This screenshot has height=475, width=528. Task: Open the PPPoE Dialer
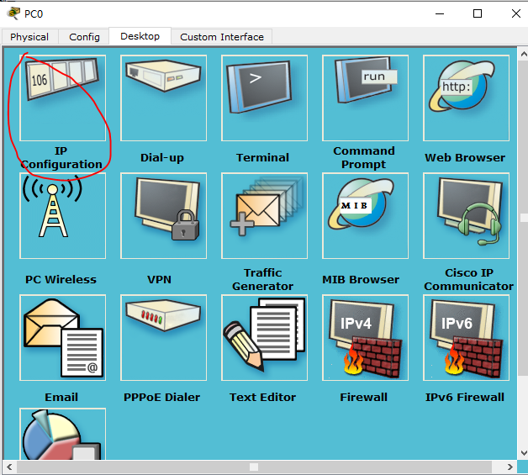click(164, 338)
